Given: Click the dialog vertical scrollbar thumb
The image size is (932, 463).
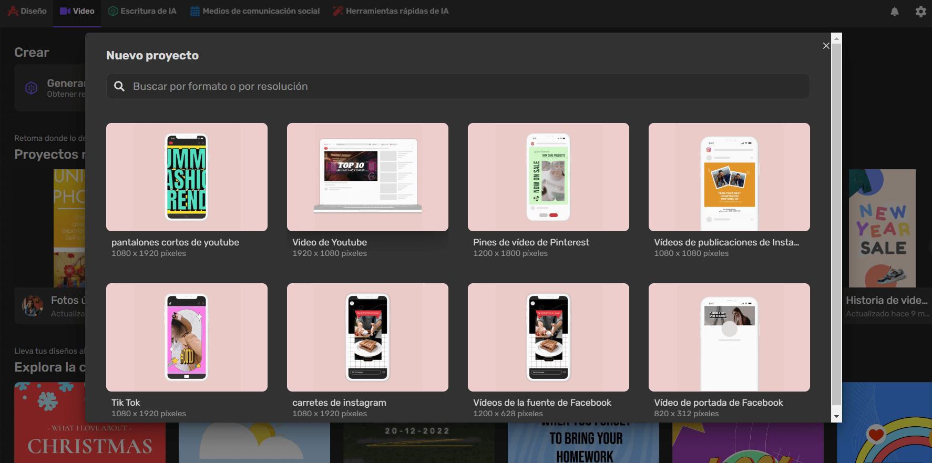Looking at the screenshot, I should [836, 224].
